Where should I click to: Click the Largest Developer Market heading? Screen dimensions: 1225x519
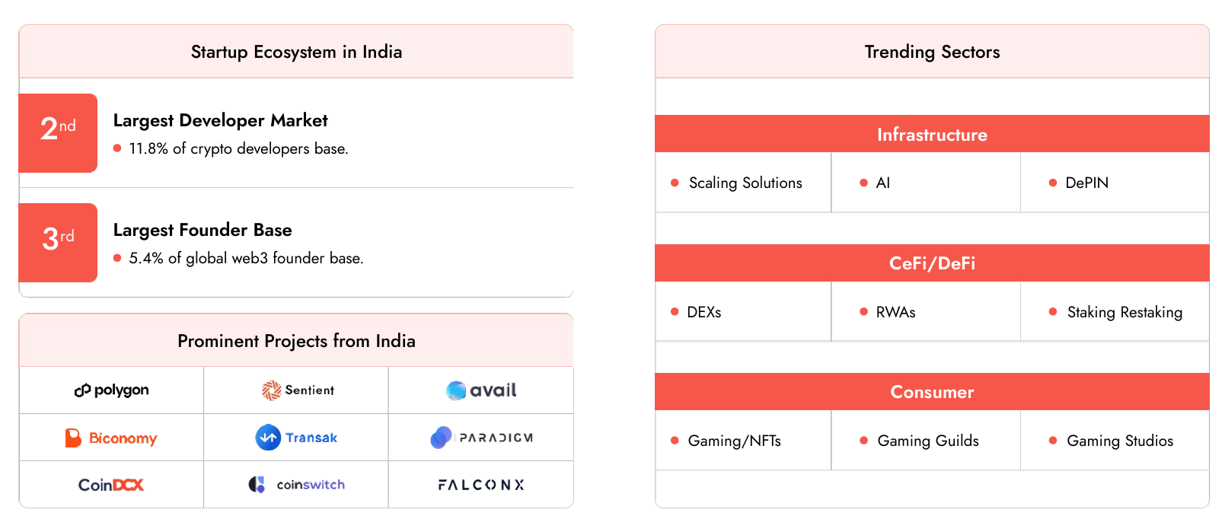pos(220,120)
